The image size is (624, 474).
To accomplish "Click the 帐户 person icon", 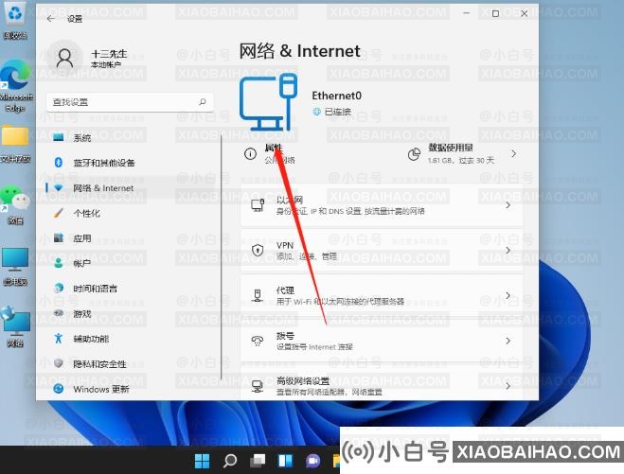I will [59, 263].
